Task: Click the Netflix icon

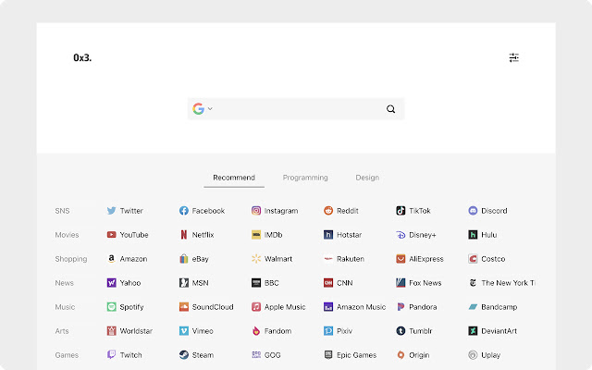Action: coord(183,235)
